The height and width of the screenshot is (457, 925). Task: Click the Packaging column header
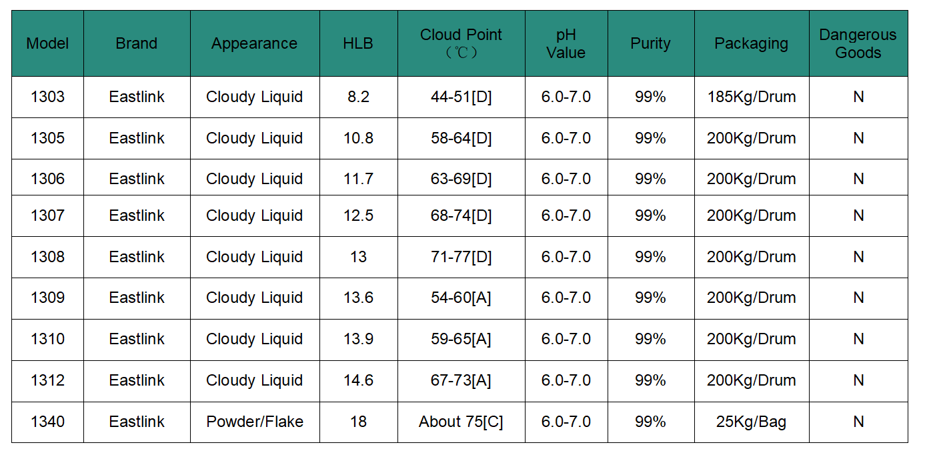click(x=752, y=43)
